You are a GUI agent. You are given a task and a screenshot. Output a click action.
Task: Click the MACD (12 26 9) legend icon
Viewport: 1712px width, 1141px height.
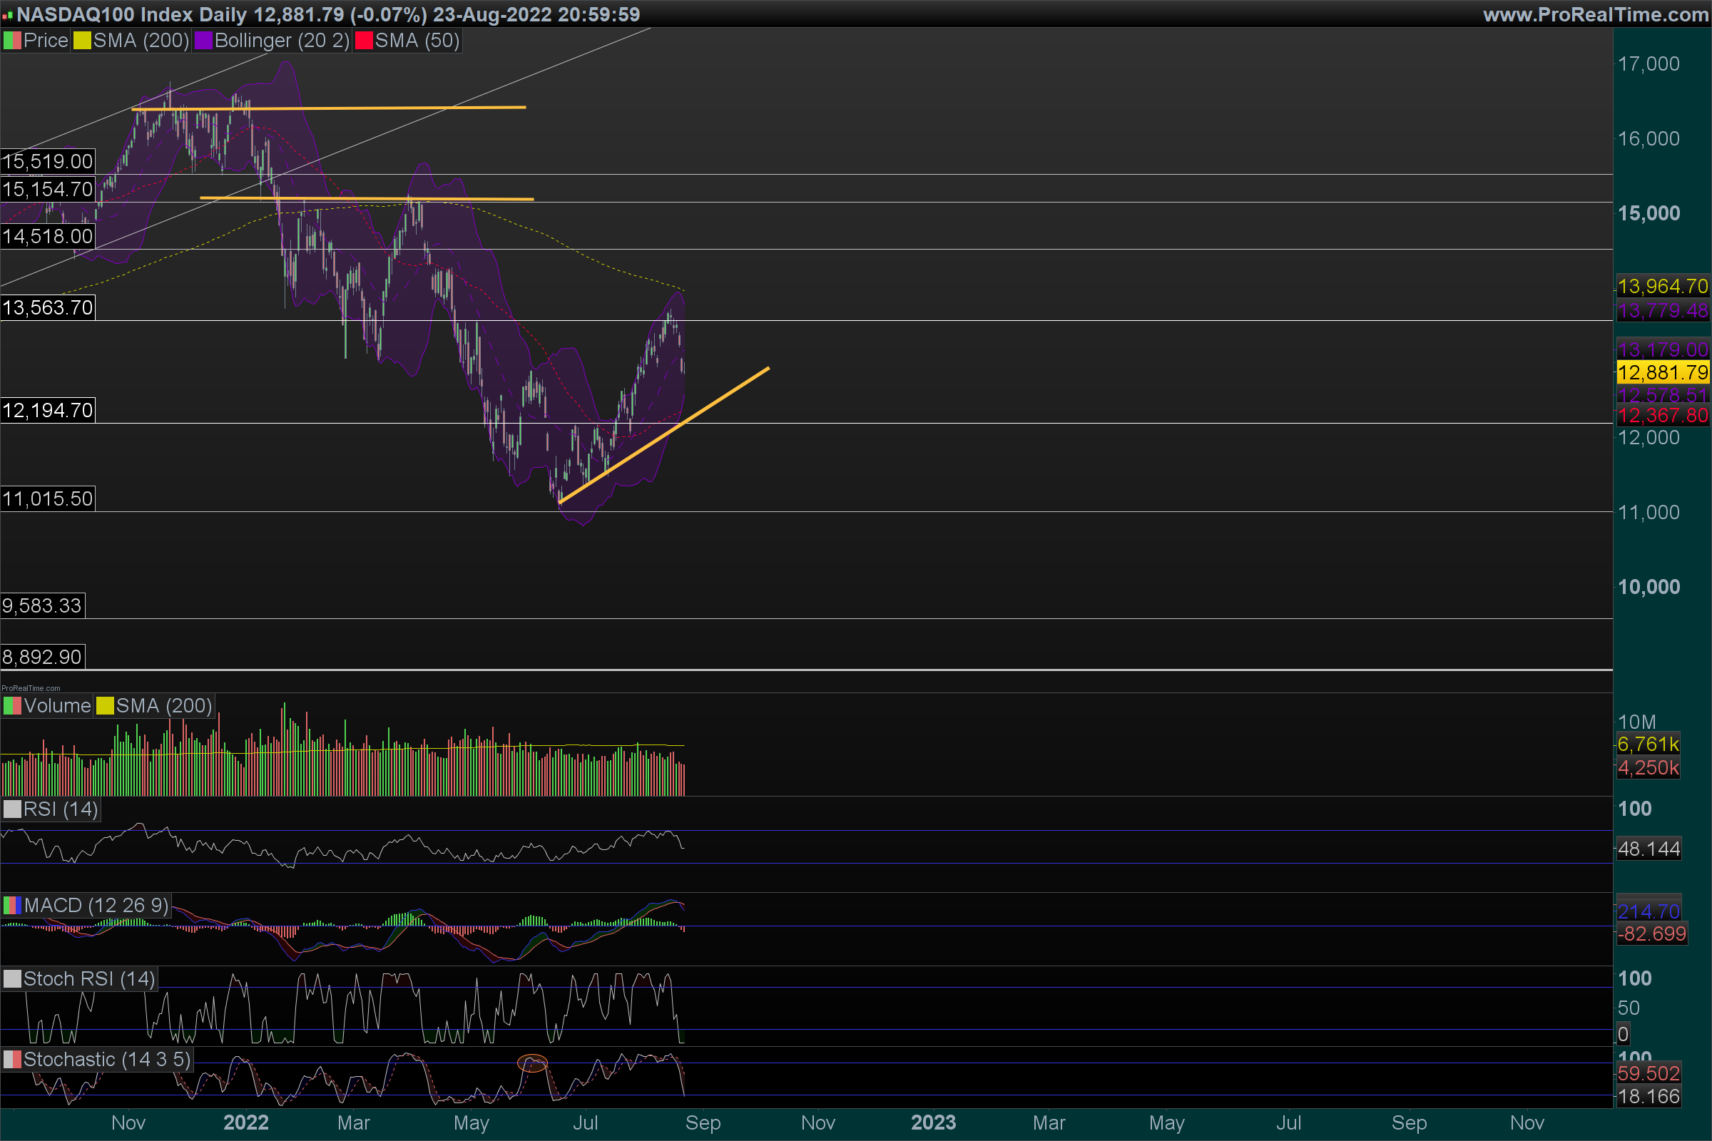(x=12, y=905)
